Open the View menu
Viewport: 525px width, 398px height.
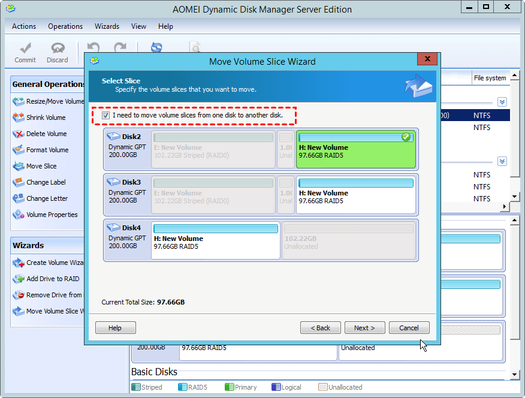[x=138, y=26]
